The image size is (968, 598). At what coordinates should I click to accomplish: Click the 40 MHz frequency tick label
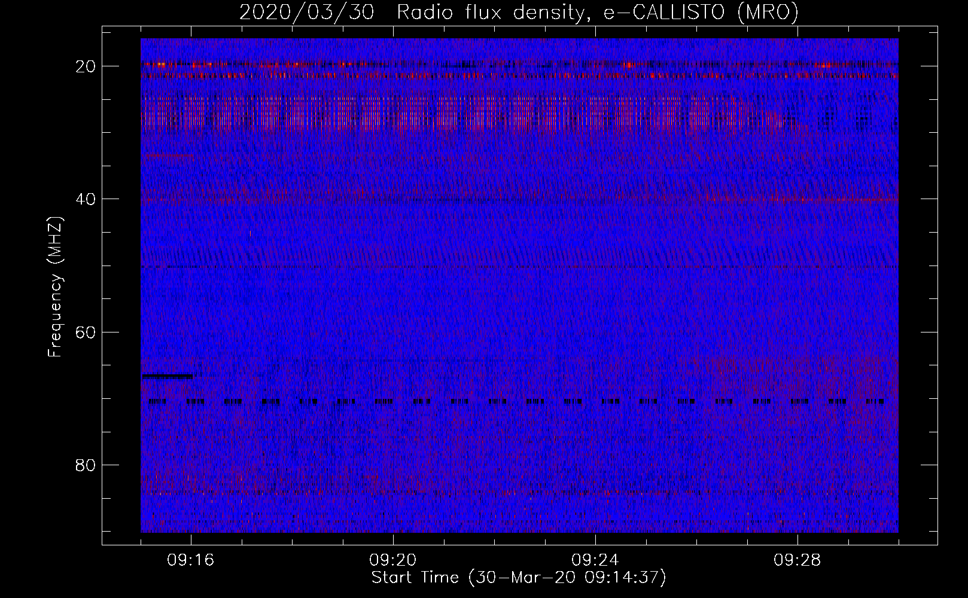(86, 199)
